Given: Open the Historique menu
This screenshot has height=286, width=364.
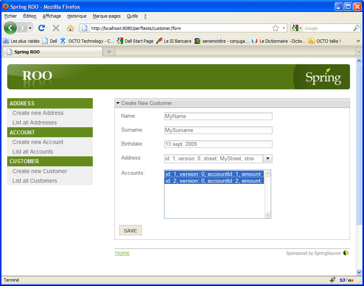Looking at the screenshot, I should coord(77,16).
